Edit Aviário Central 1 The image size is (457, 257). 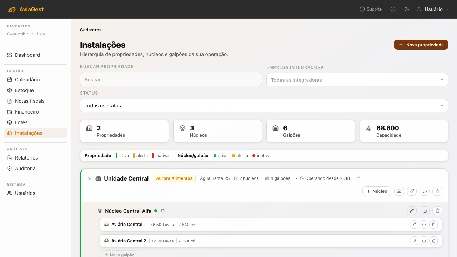pyautogui.click(x=414, y=225)
